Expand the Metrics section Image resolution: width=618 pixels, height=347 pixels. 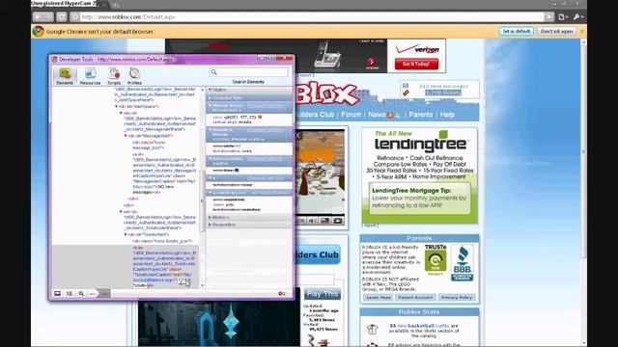coord(211,217)
